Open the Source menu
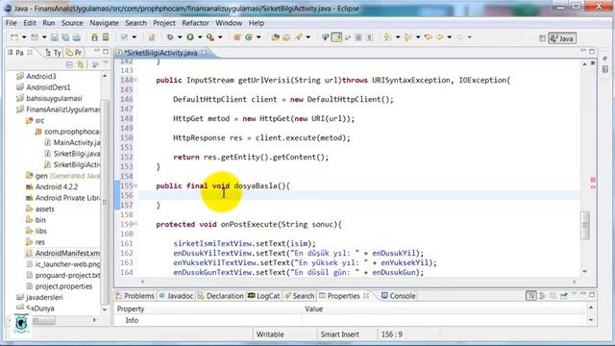Viewport: 615px width, 346px height. point(72,23)
